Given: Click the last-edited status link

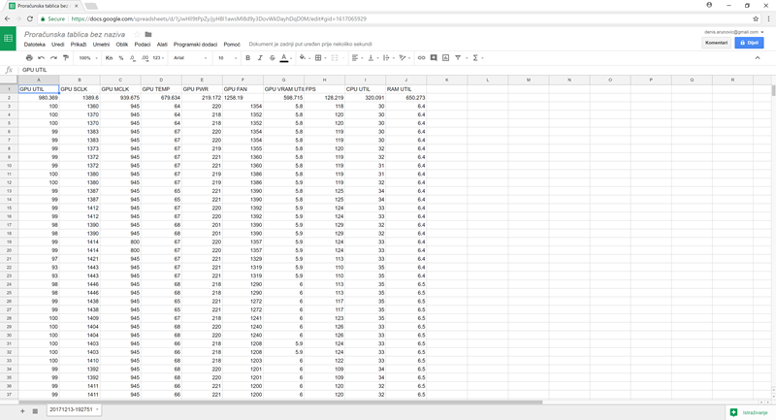Looking at the screenshot, I should (x=310, y=44).
